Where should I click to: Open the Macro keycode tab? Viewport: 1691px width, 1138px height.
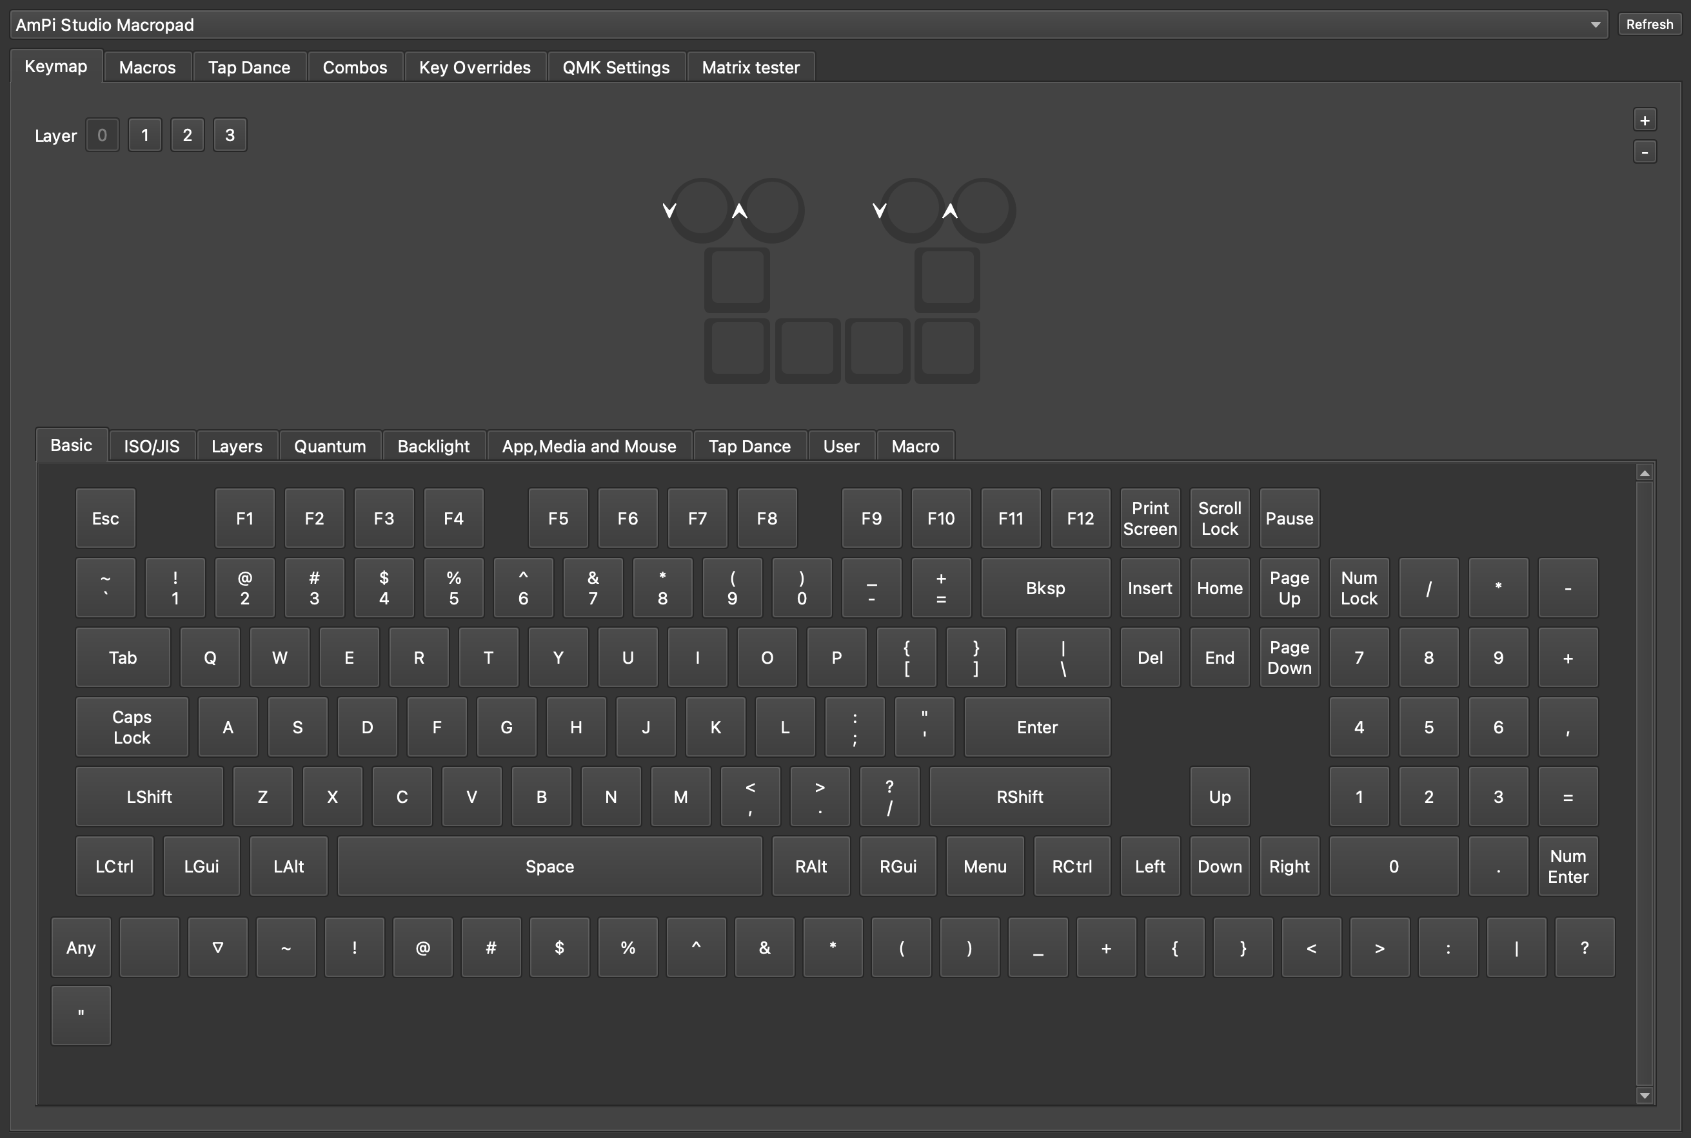click(915, 447)
